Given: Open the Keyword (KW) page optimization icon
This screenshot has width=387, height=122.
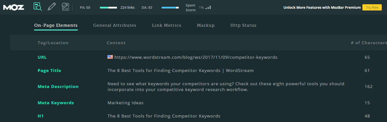Looking at the screenshot, I should [65, 7].
